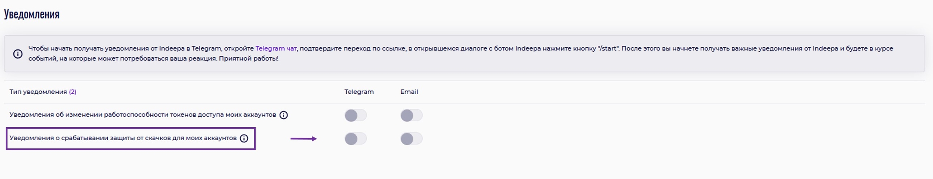Click the "Email" column header

(x=409, y=92)
